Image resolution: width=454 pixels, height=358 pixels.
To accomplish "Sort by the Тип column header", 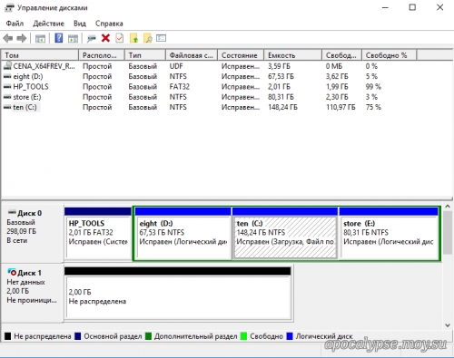I will (x=145, y=55).
